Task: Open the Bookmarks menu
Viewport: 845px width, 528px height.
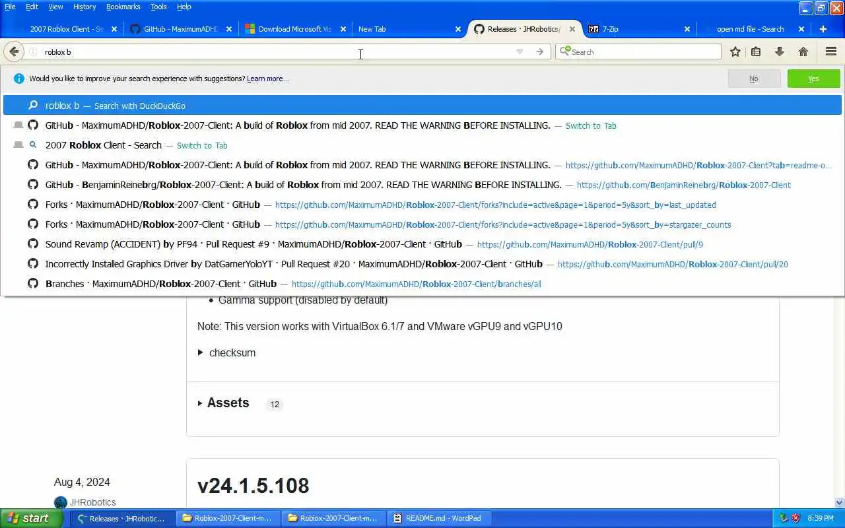Action: tap(123, 7)
